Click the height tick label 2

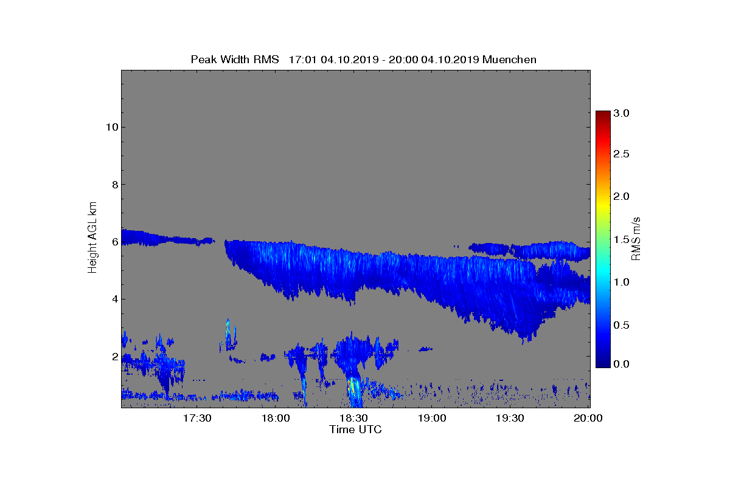(114, 357)
